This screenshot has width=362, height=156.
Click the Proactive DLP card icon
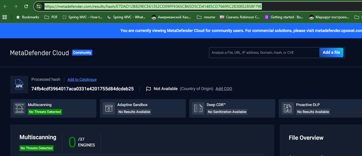tap(288, 108)
